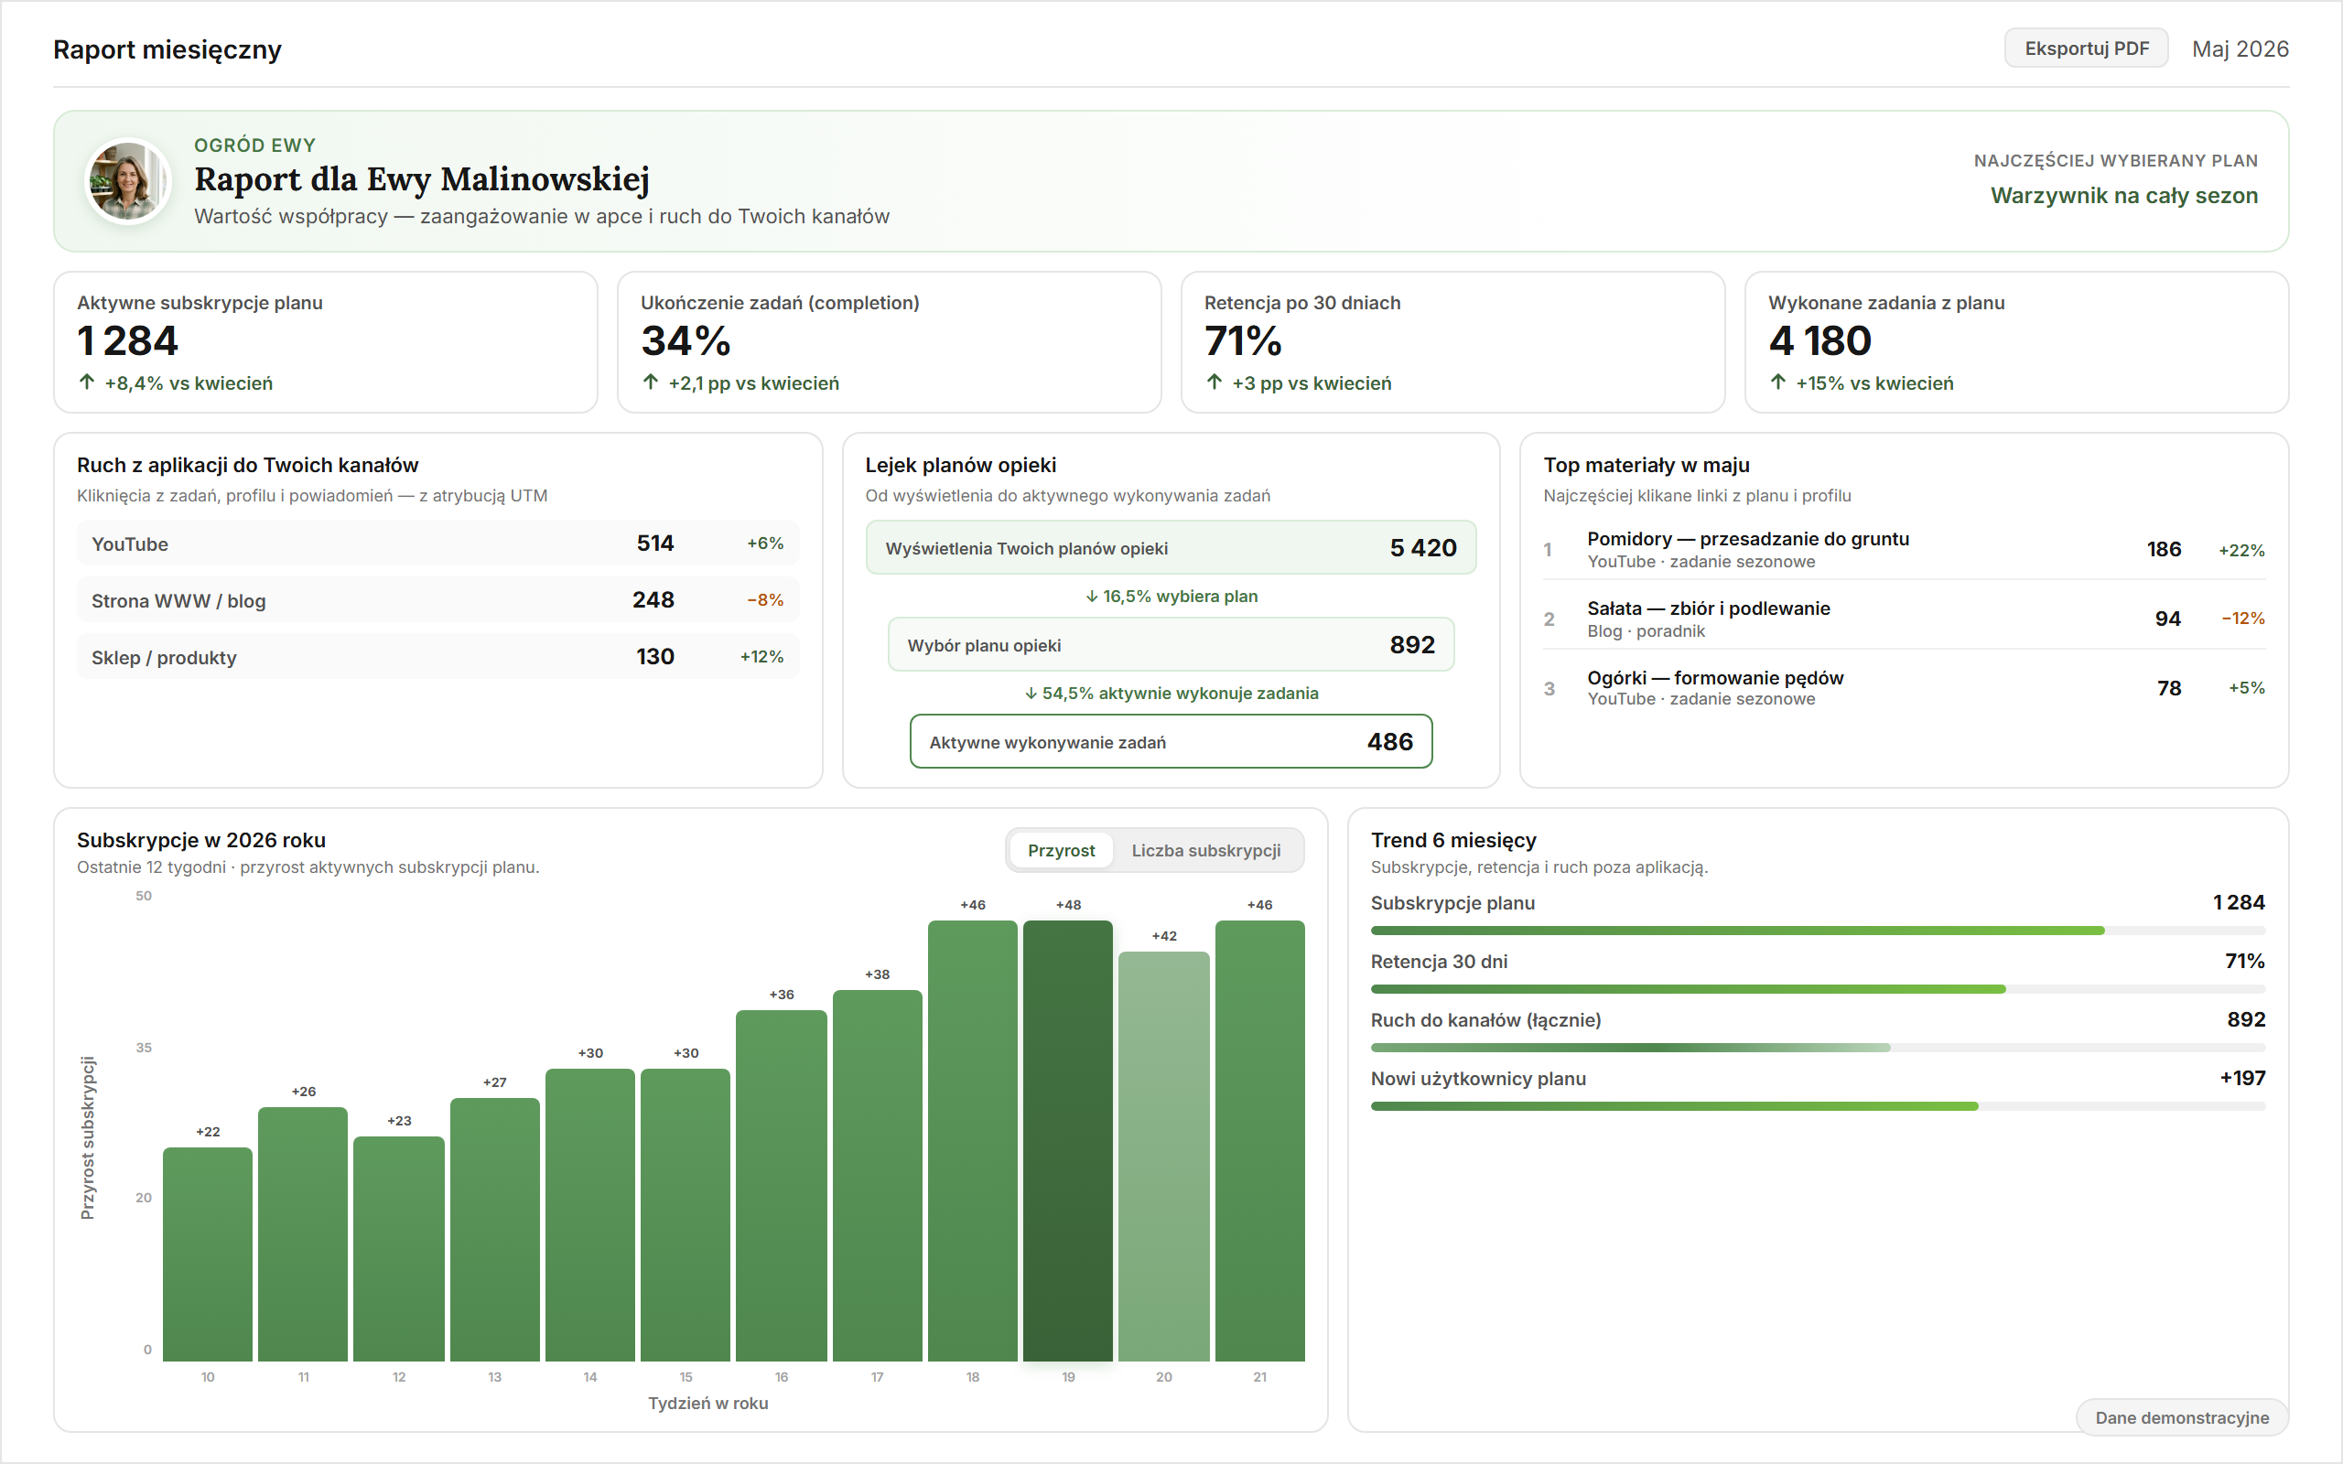Click the up arrow beside +15% vs kwiecień
This screenshot has height=1464, width=2343.
click(1777, 382)
